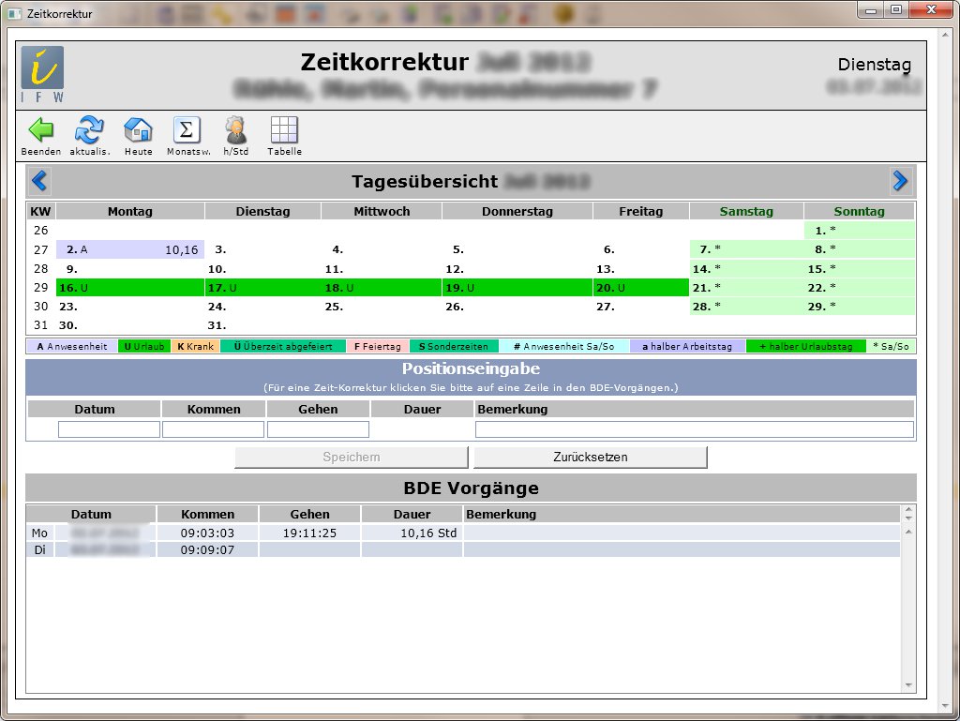The height and width of the screenshot is (721, 960).
Task: Select vacation day Tuesday 17th
Action: point(262,287)
